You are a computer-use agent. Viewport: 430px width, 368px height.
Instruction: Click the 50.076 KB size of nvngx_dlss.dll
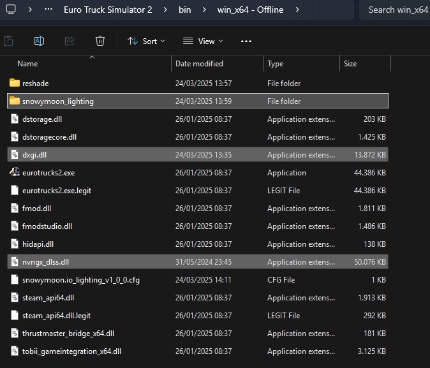click(370, 262)
